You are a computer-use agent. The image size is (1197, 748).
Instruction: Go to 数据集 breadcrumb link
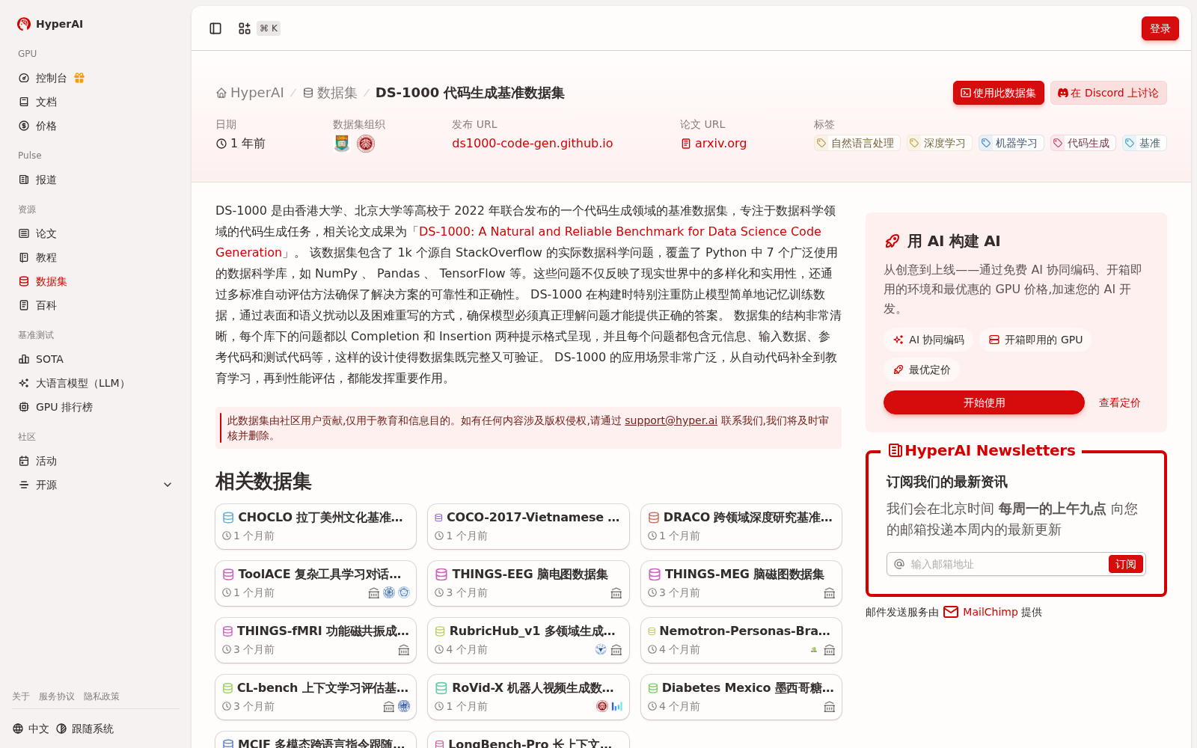click(x=330, y=93)
